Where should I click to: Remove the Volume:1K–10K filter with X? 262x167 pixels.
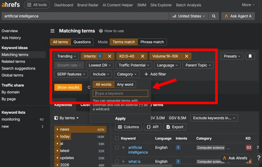point(186,56)
